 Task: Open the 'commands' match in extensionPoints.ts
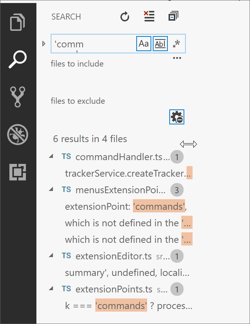click(x=121, y=306)
